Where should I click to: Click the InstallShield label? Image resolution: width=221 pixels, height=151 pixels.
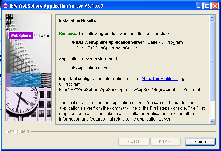click(x=17, y=131)
